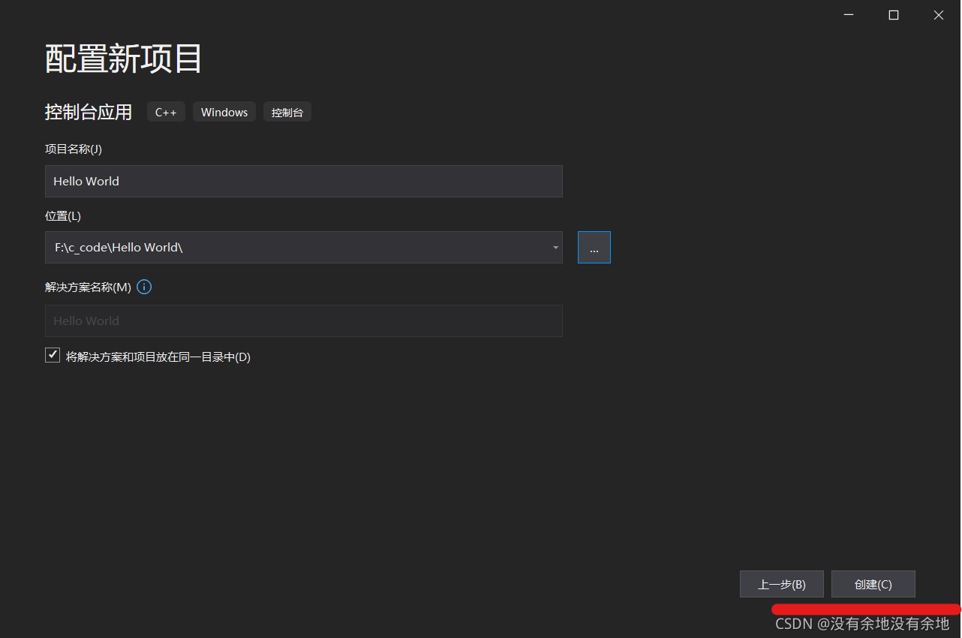Select the 控制台 template tag
This screenshot has width=962, height=638.
pyautogui.click(x=287, y=111)
